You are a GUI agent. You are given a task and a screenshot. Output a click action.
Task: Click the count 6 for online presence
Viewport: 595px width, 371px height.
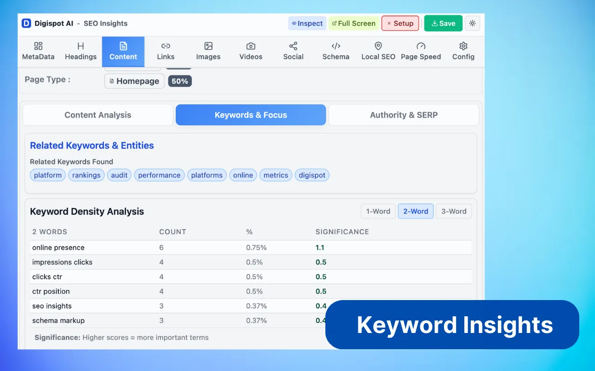click(161, 248)
